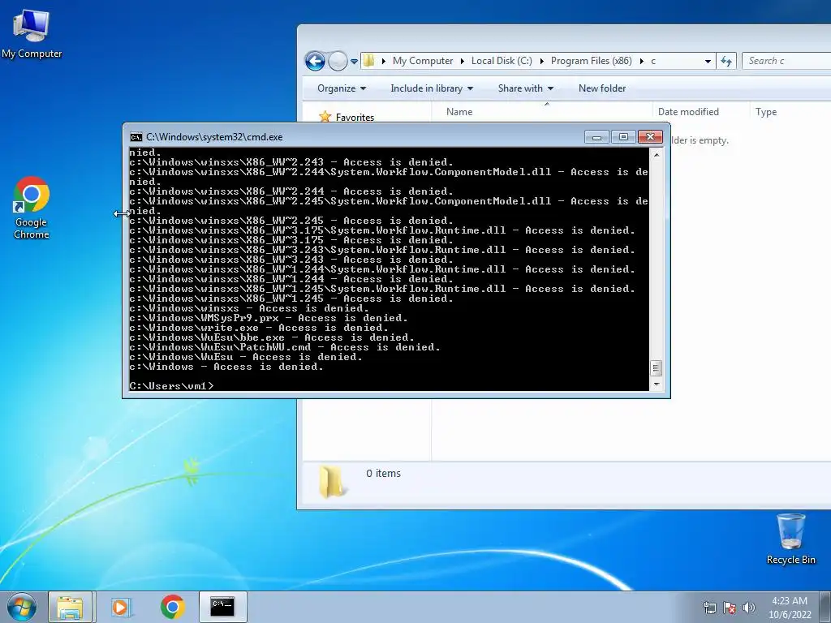The image size is (831, 623).
Task: Click the New folder button
Action: (x=602, y=88)
